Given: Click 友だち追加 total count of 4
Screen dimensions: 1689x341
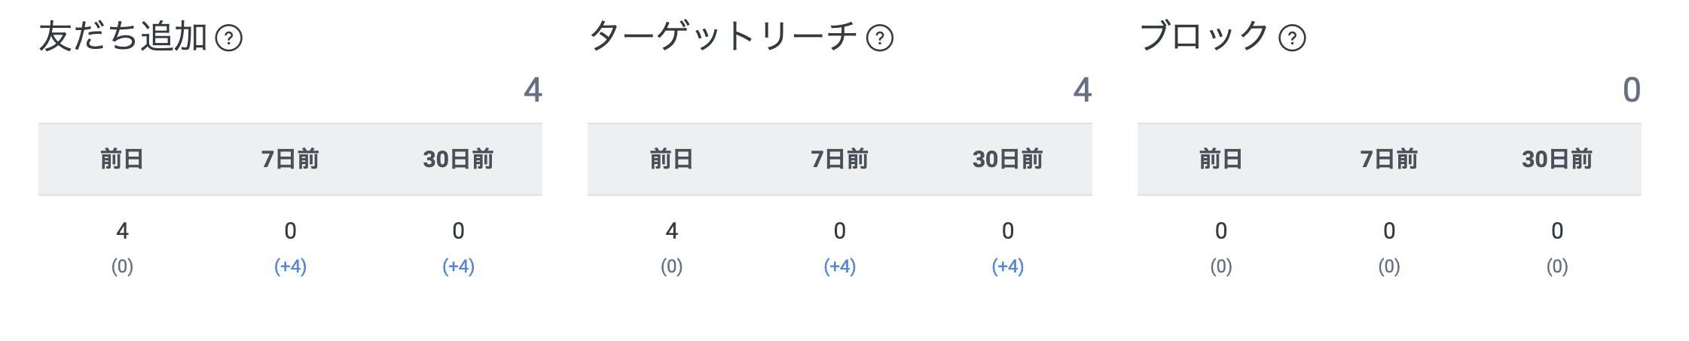Looking at the screenshot, I should [x=533, y=90].
